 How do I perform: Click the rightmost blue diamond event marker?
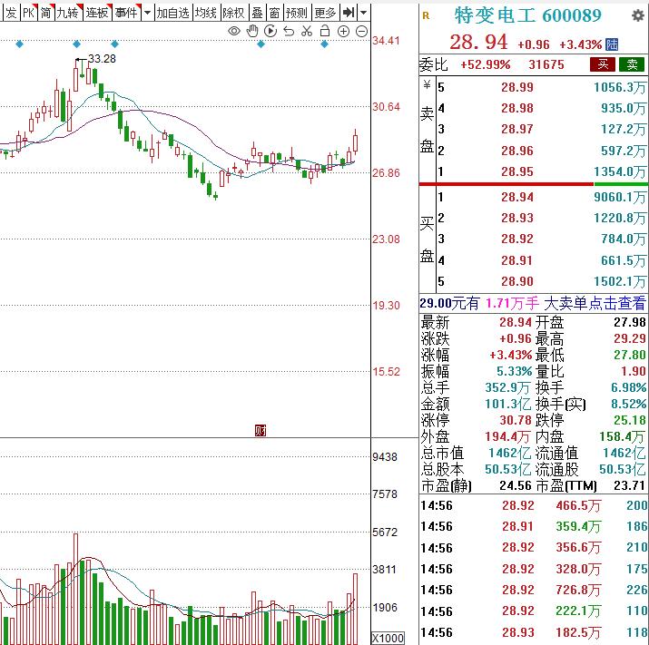325,44
